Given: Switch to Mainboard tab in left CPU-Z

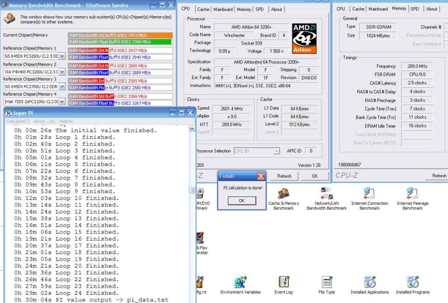Looking at the screenshot, I should click(223, 9).
